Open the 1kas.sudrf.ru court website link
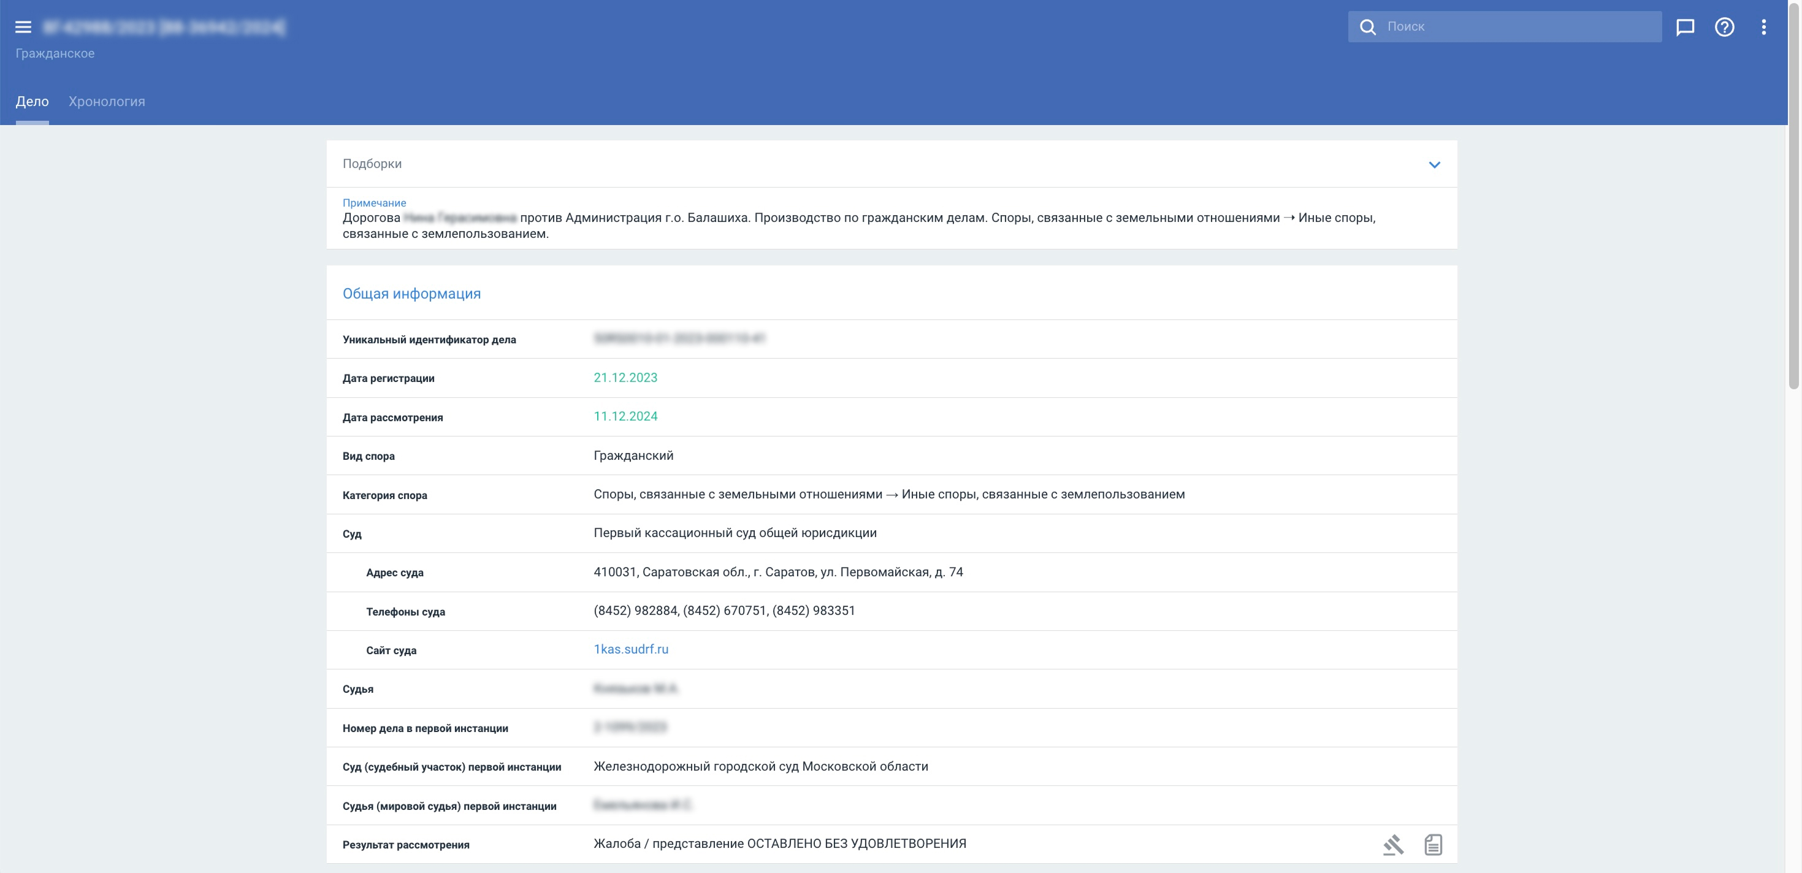This screenshot has width=1802, height=873. 630,649
